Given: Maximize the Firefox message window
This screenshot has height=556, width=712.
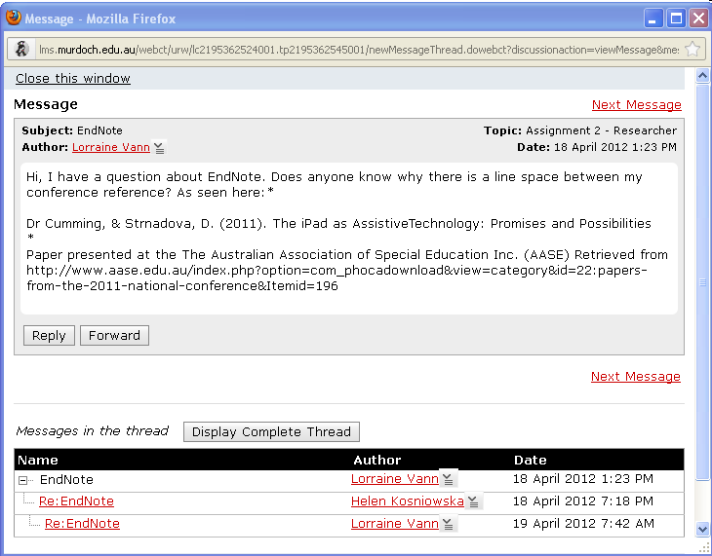Looking at the screenshot, I should click(676, 19).
